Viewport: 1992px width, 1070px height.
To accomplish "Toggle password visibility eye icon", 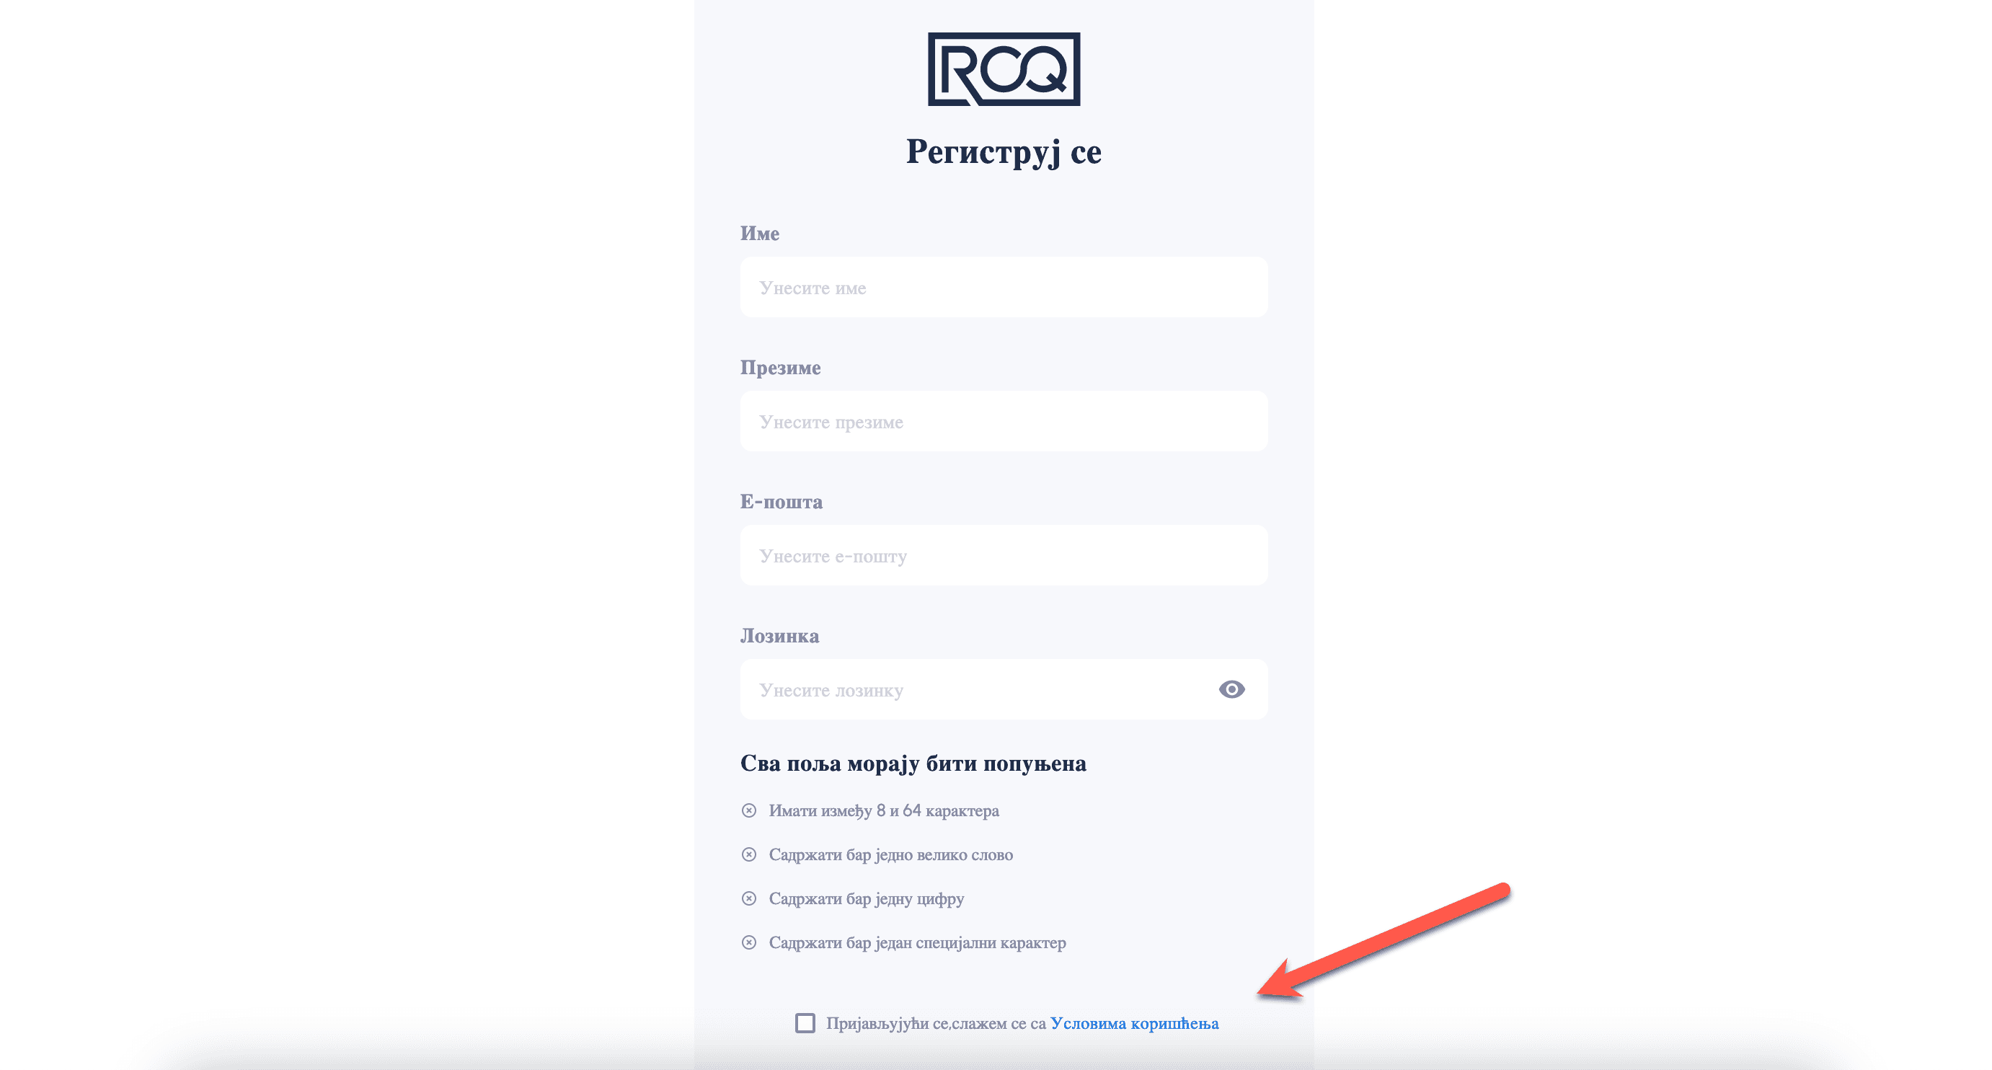I will tap(1232, 689).
